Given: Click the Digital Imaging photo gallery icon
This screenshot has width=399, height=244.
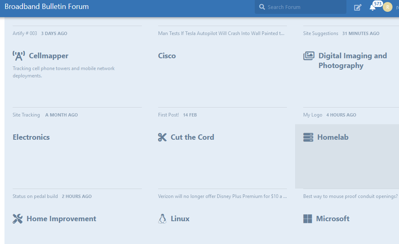Looking at the screenshot, I should tap(309, 56).
